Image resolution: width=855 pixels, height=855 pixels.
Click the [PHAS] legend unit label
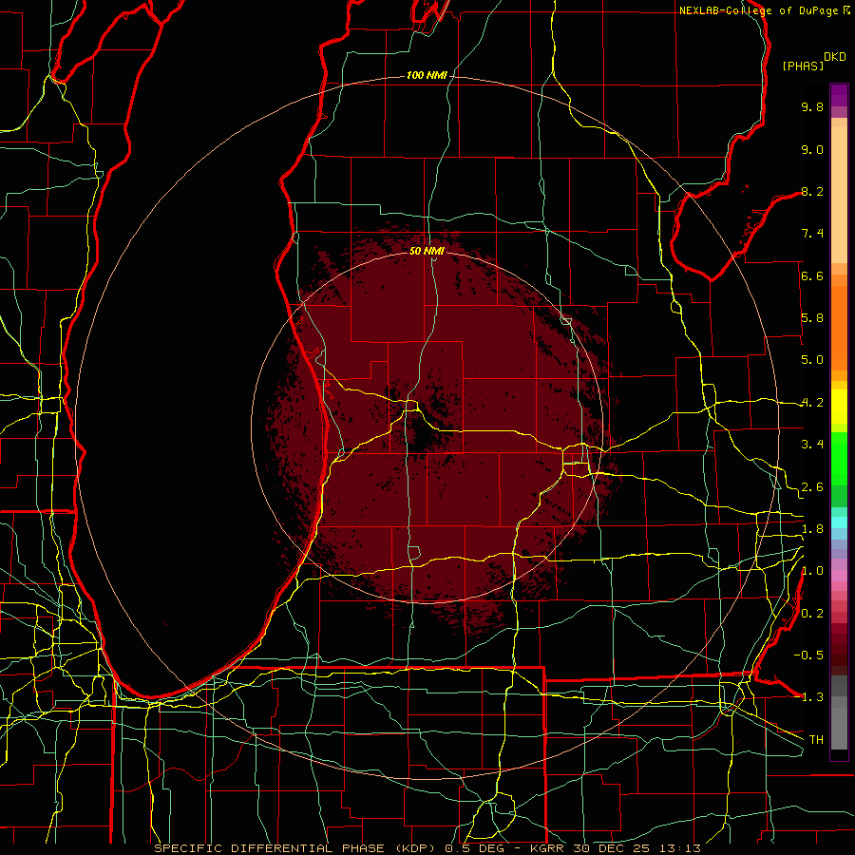(803, 66)
